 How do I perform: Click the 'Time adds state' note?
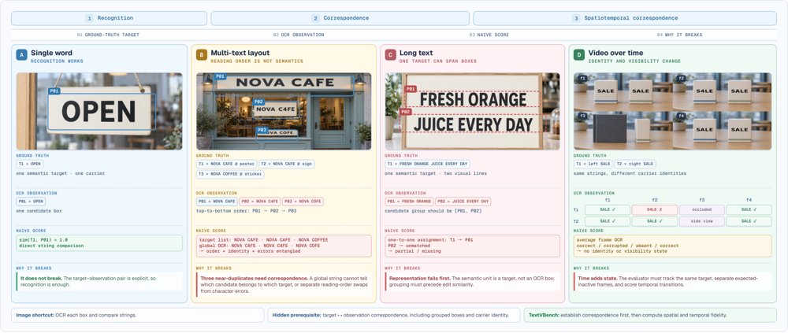pyautogui.click(x=672, y=281)
